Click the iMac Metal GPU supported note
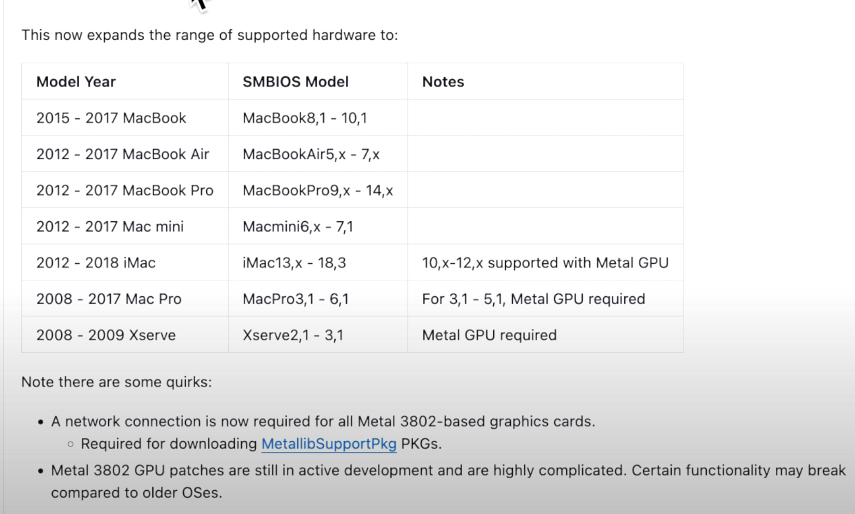This screenshot has height=514, width=855. (x=545, y=263)
